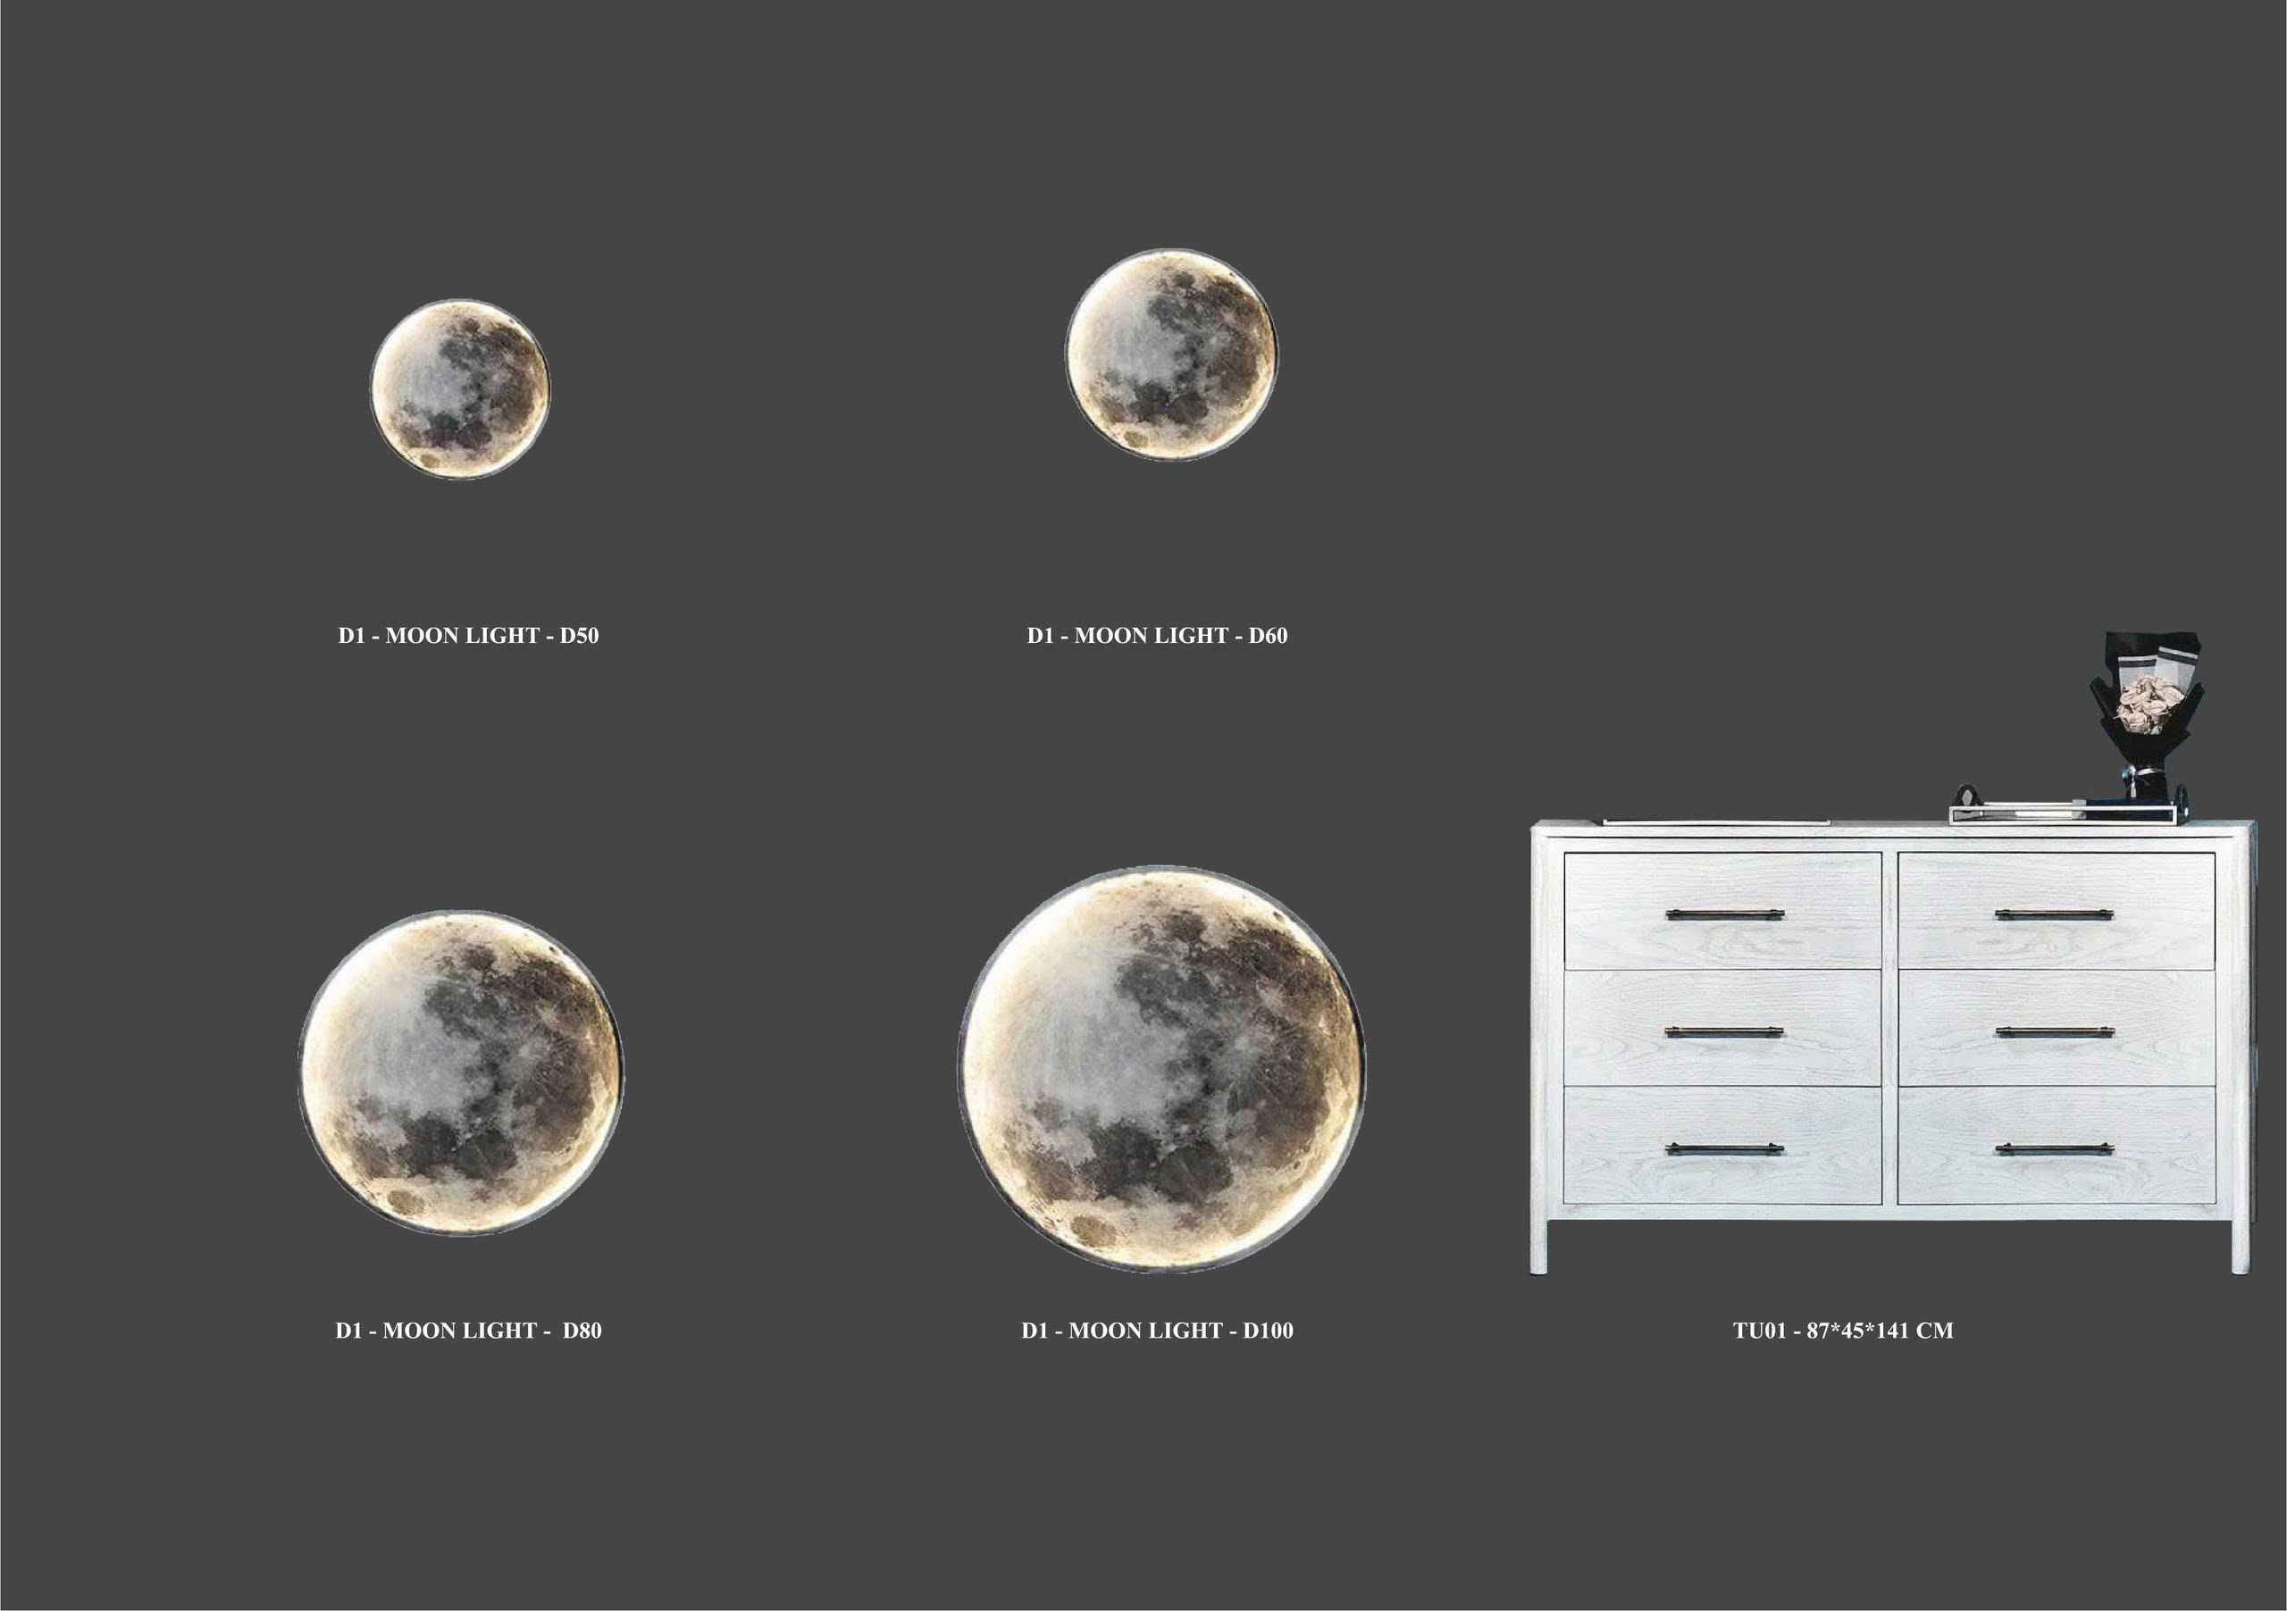Click the flat board on dresser's left top
Screen dimensions: 2287x1611
click(x=1715, y=822)
